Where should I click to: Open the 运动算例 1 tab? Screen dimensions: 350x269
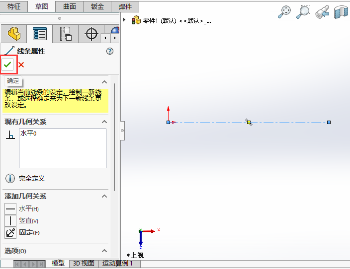(118, 263)
